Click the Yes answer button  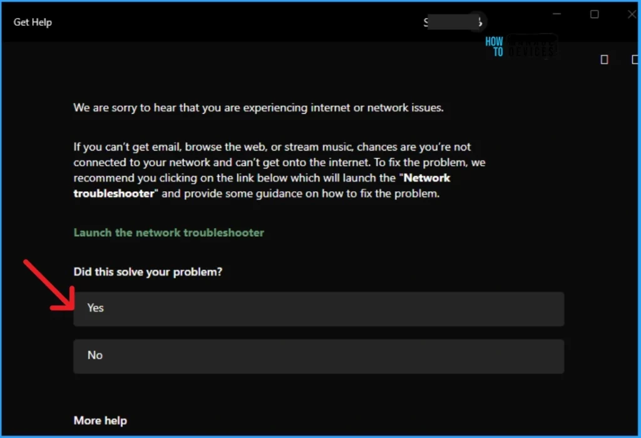318,308
